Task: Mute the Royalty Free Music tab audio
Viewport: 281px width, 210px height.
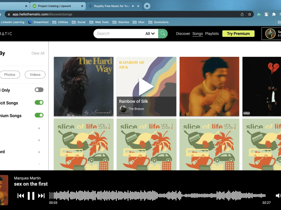Action: (133, 6)
